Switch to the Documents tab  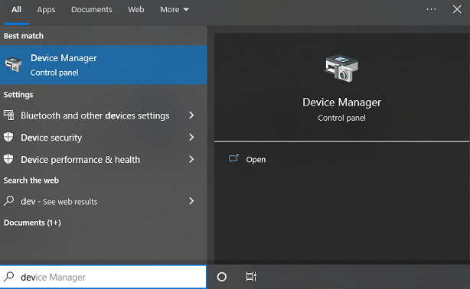pyautogui.click(x=91, y=10)
